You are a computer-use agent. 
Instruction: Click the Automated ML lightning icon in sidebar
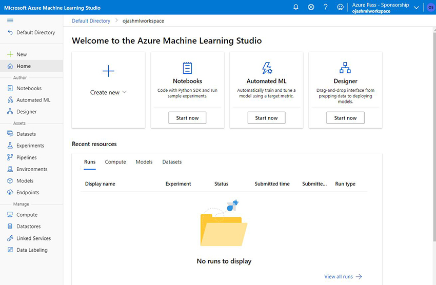coord(10,100)
